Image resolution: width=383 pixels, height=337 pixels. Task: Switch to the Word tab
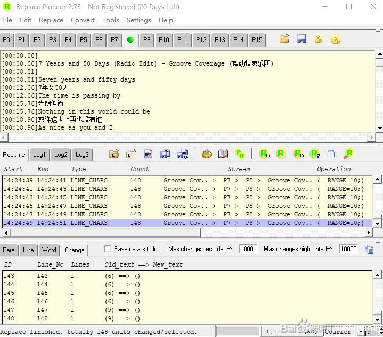click(49, 250)
